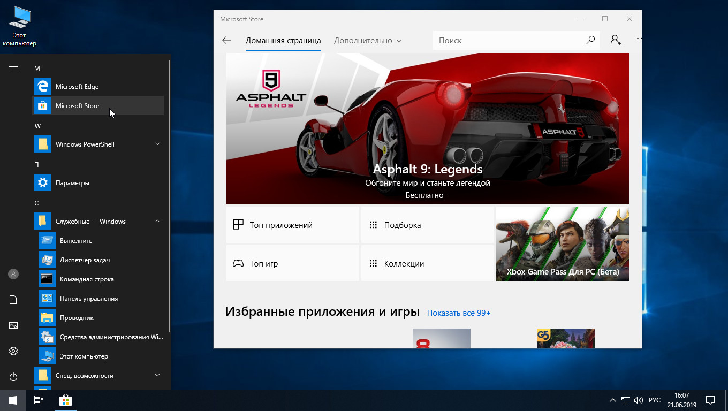Open the Asphalt 9: Legends banner
The width and height of the screenshot is (728, 411).
428,128
